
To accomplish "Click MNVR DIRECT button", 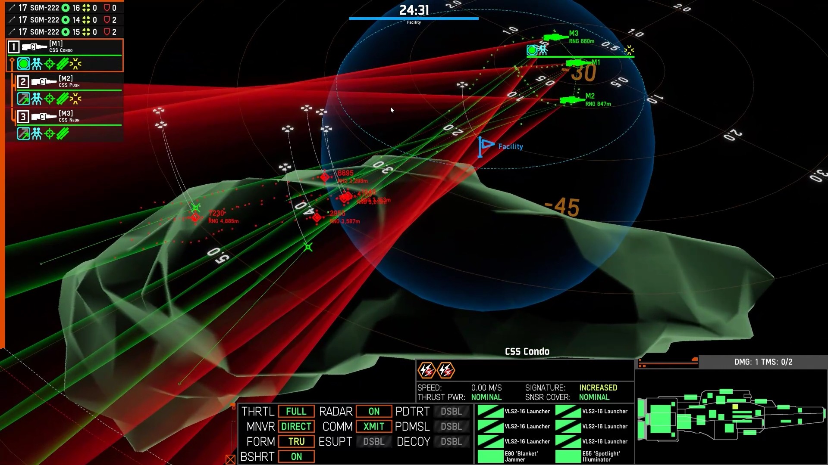I will 295,426.
